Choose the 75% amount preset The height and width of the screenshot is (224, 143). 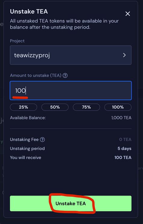point(86,107)
